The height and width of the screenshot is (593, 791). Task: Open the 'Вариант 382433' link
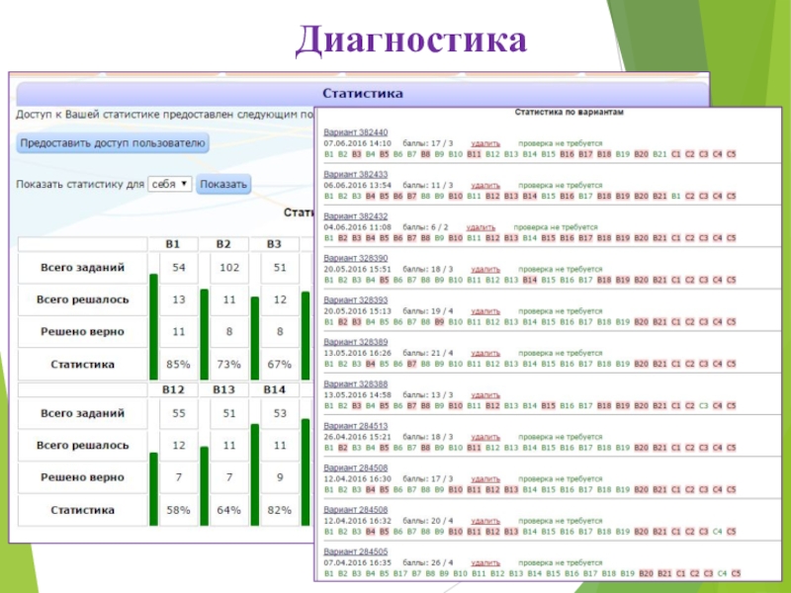(x=356, y=174)
